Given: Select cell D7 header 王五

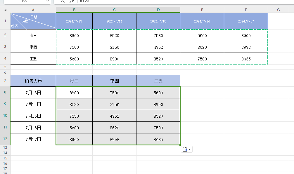Looking at the screenshot, I should click(x=158, y=81).
